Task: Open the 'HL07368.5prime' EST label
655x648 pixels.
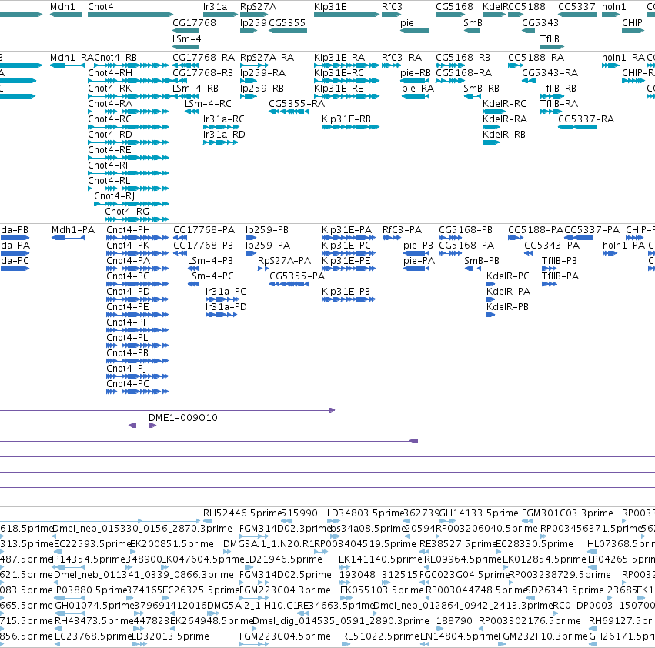Action: click(620, 544)
